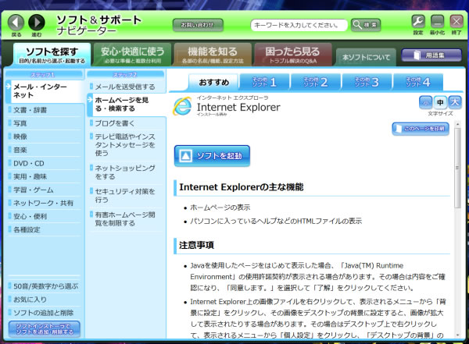This screenshot has height=344, width=469.
Task: Select ネットワーク・共有 category
Action: pyautogui.click(x=45, y=203)
